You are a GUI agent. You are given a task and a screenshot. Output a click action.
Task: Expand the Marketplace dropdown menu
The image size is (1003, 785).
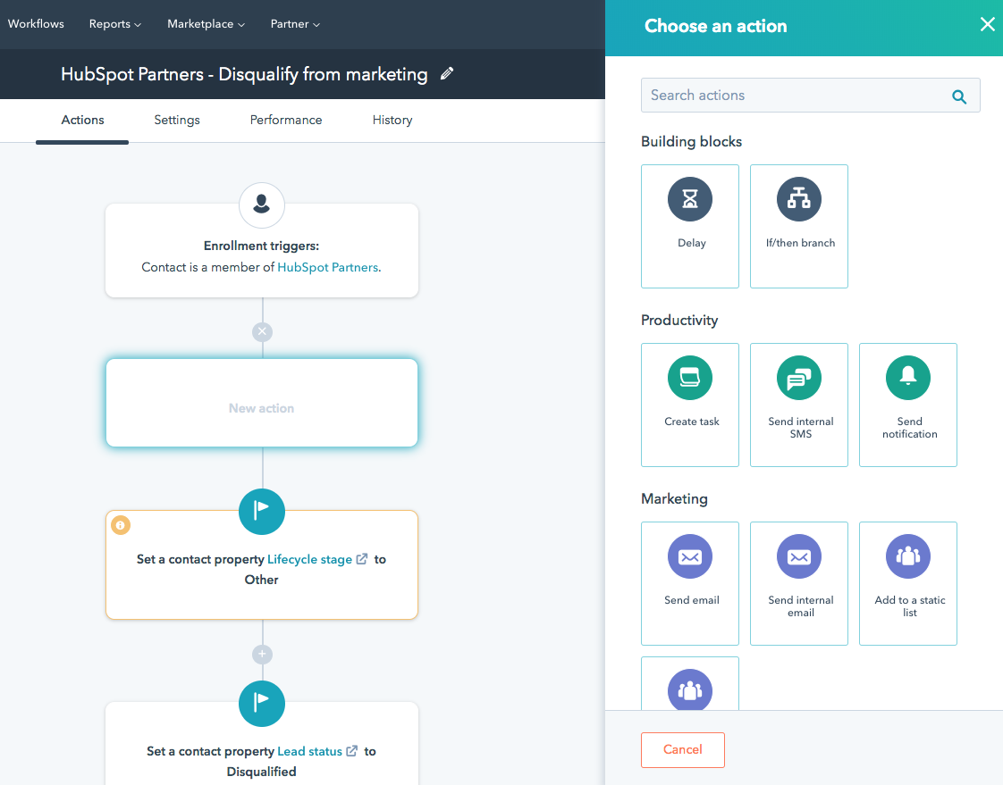[x=206, y=23]
